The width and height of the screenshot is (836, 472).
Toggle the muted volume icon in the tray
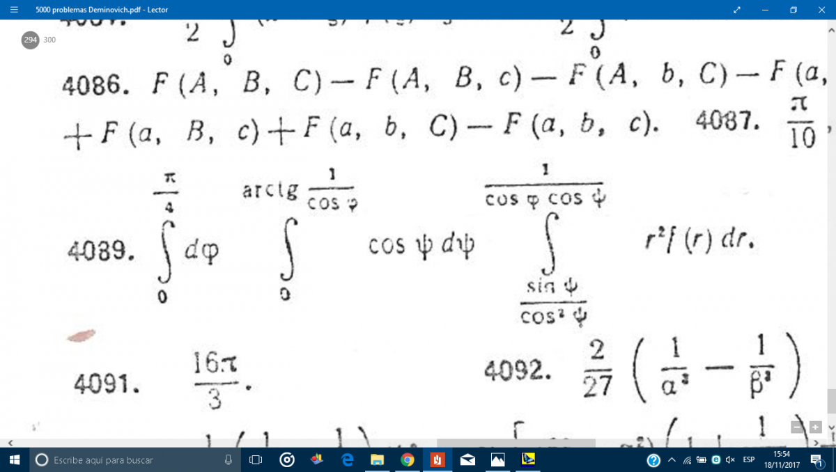pyautogui.click(x=730, y=459)
